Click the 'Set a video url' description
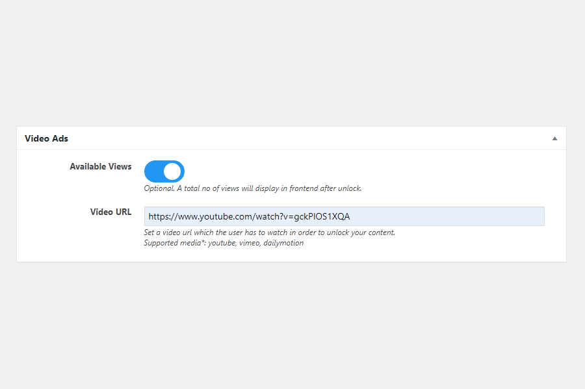This screenshot has width=585, height=389. point(269,232)
